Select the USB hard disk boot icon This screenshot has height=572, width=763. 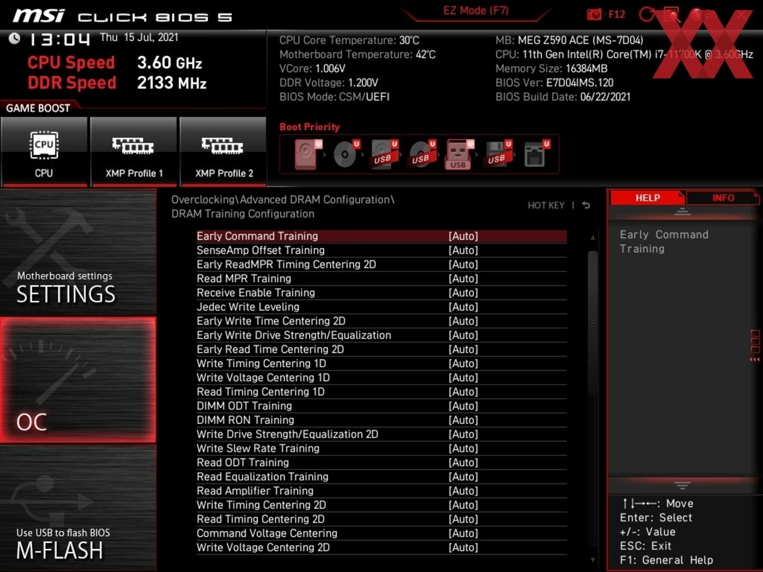384,154
